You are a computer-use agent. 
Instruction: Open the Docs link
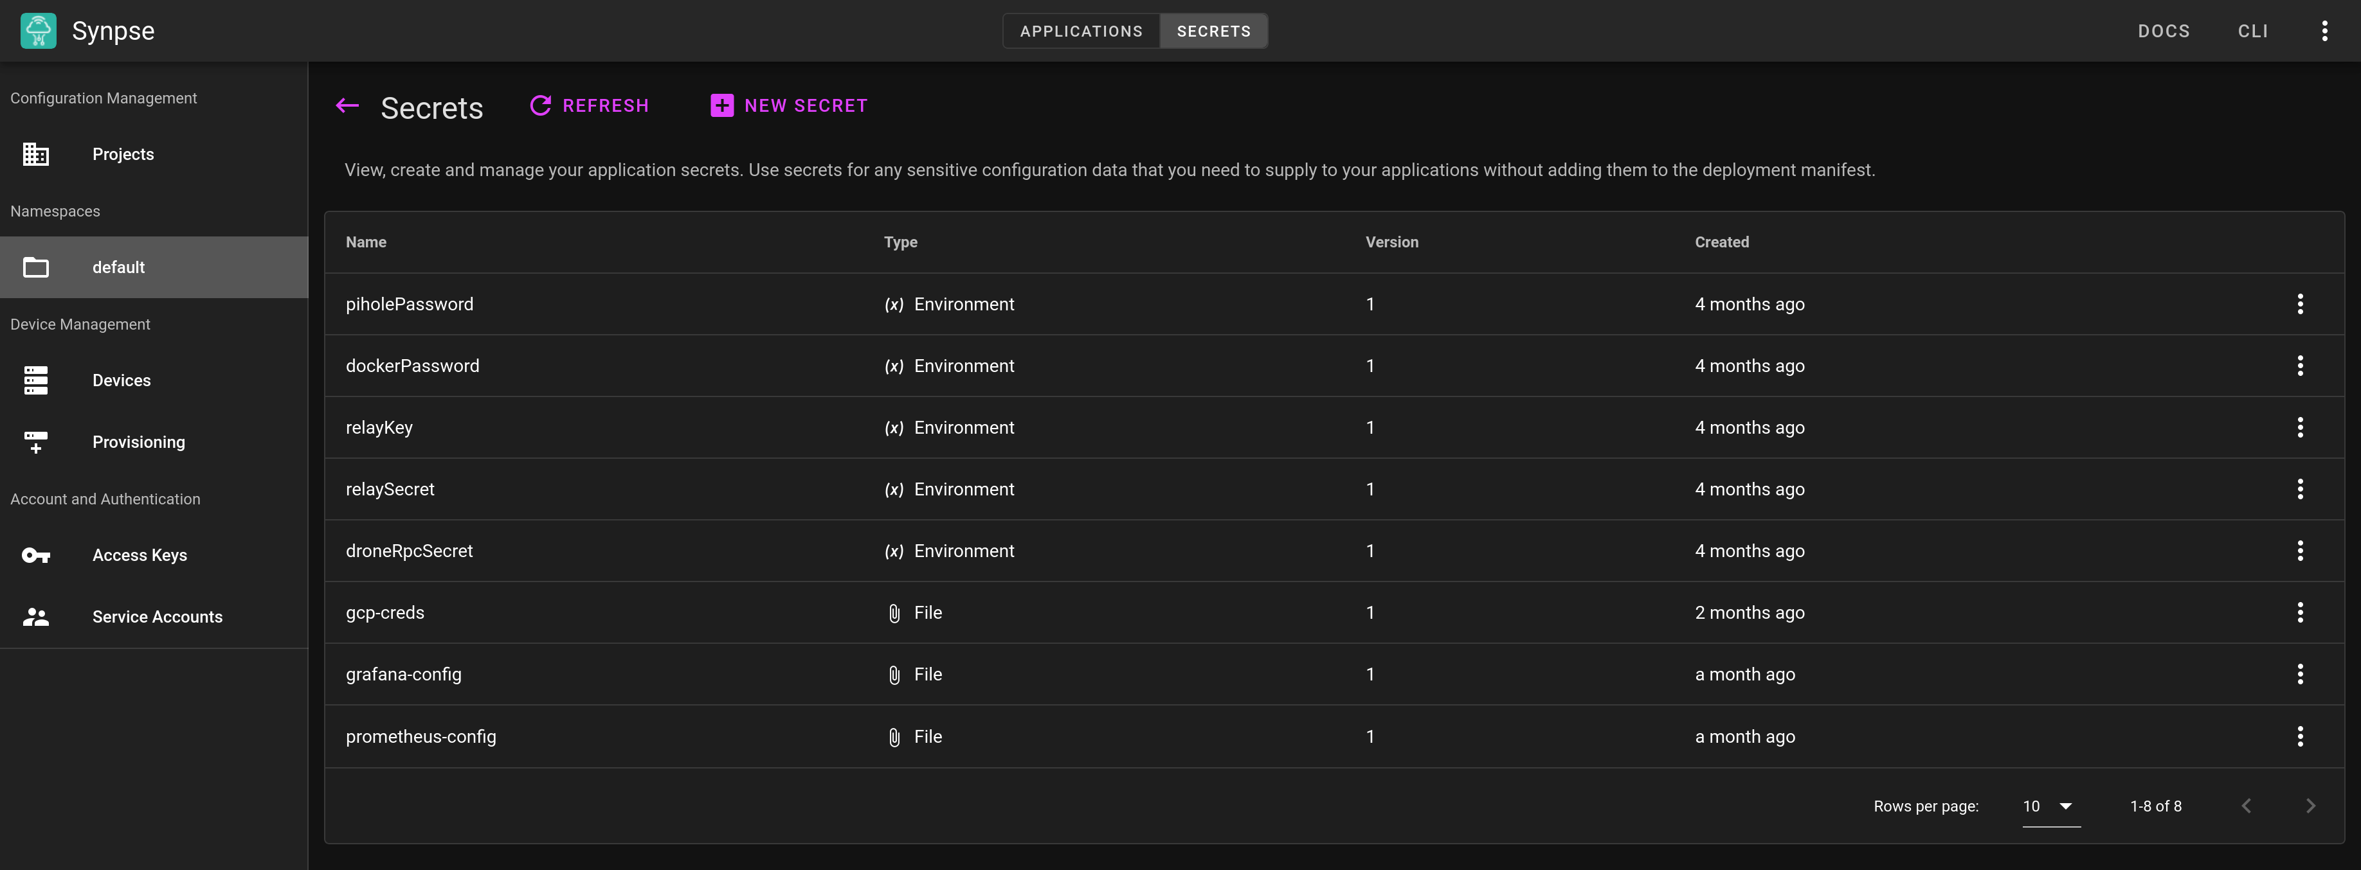coord(2163,31)
